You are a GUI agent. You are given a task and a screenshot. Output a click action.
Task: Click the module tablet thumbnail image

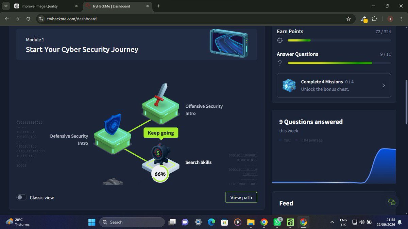coord(230,42)
